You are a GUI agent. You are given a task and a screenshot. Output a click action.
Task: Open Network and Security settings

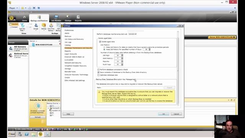point(73,63)
